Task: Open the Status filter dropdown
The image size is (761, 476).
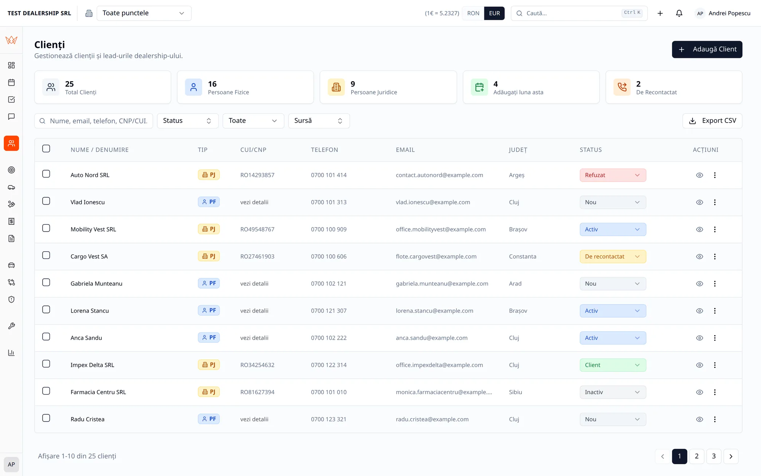Action: pos(188,121)
